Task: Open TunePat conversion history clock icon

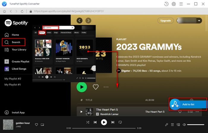Action: (166, 4)
